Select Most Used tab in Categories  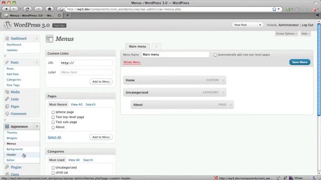coord(57,160)
